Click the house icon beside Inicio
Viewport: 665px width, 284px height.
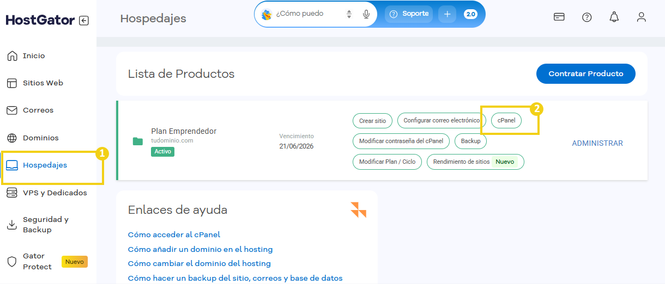click(12, 56)
